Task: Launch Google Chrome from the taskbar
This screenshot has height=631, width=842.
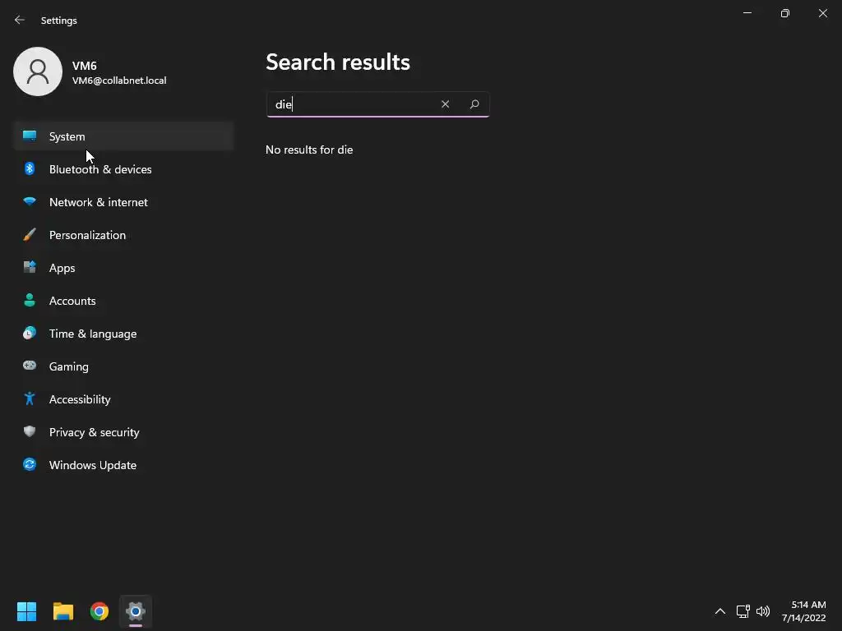Action: point(99,611)
